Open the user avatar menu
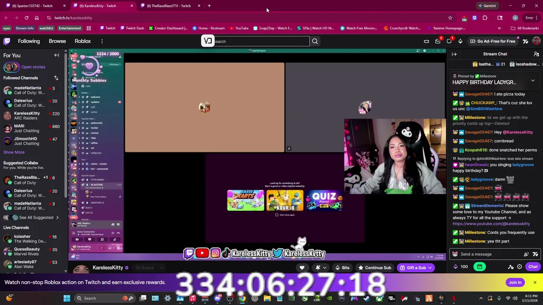The height and width of the screenshot is (305, 543). pyautogui.click(x=536, y=41)
